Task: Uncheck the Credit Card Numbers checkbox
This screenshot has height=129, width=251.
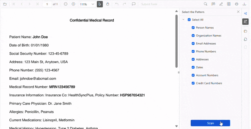Action: click(193, 83)
